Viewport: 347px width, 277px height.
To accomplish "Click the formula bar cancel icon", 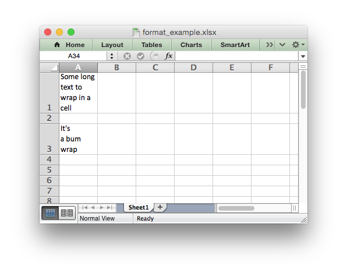I will click(x=127, y=56).
